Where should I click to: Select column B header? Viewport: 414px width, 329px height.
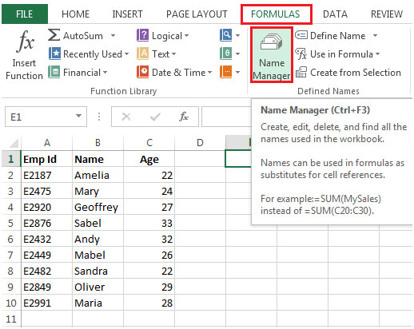(x=98, y=143)
